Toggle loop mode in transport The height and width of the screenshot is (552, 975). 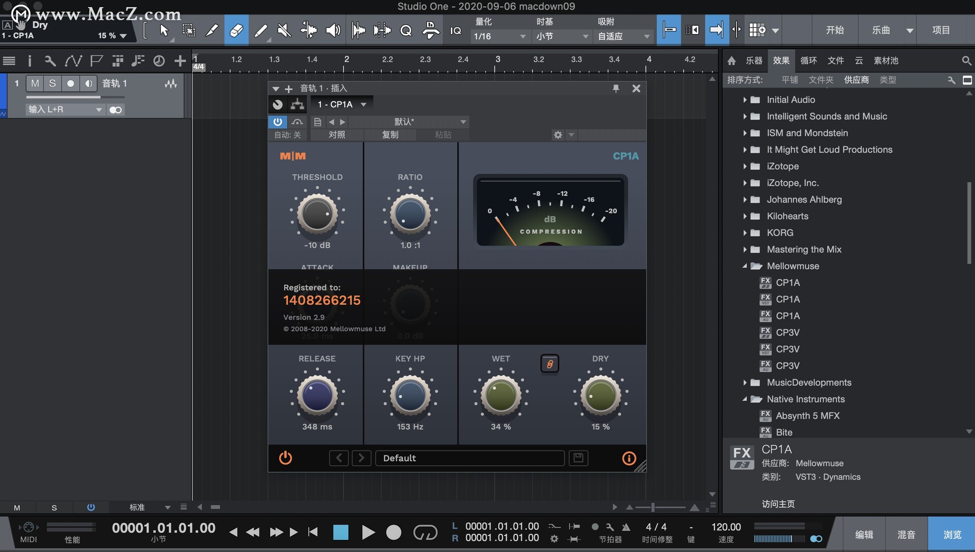click(x=425, y=532)
